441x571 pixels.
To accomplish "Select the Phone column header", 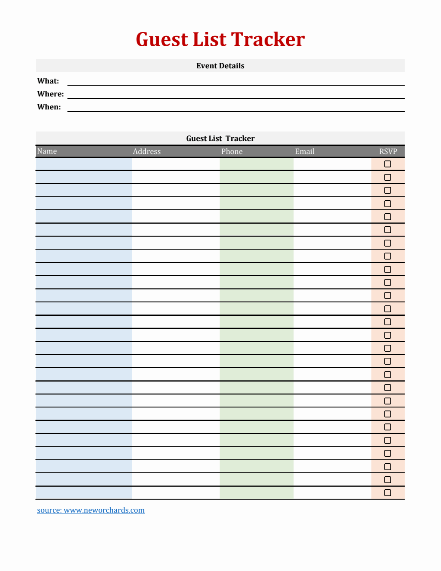I will 232,151.
